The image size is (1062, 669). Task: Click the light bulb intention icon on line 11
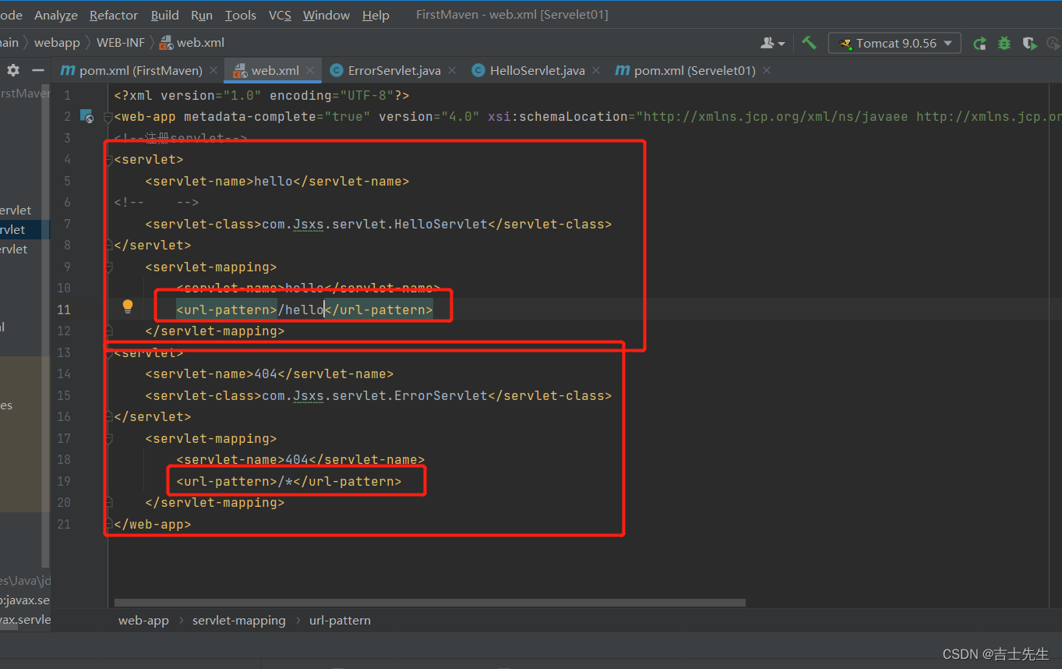click(x=128, y=306)
